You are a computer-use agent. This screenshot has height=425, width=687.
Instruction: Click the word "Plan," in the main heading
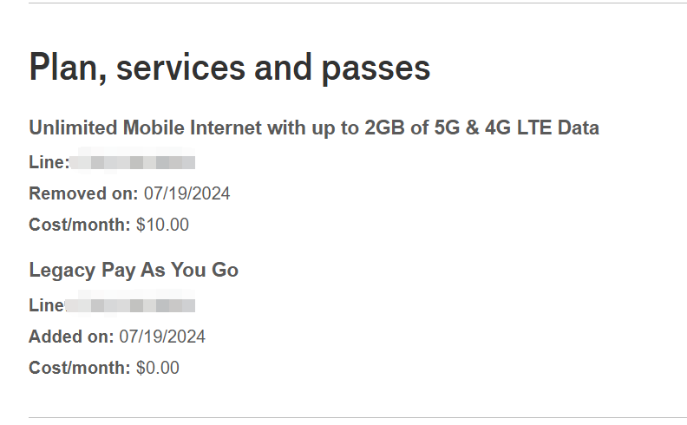(x=68, y=68)
